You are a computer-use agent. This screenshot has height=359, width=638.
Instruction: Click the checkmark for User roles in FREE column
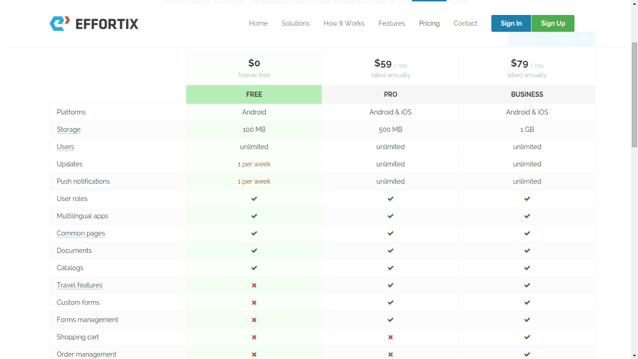click(x=254, y=199)
